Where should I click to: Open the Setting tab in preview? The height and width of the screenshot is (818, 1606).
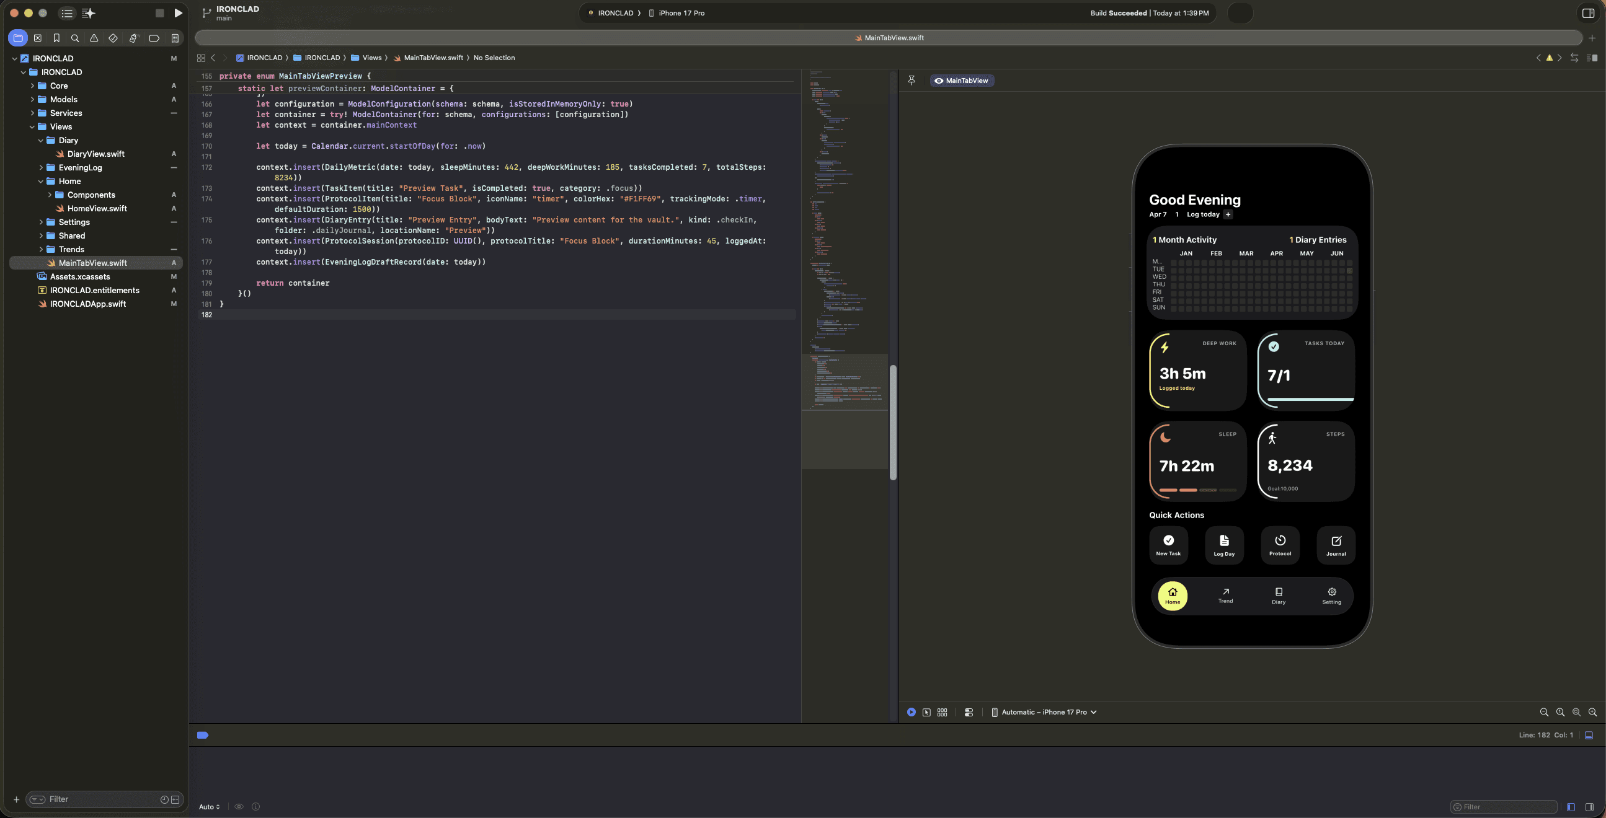pos(1331,596)
